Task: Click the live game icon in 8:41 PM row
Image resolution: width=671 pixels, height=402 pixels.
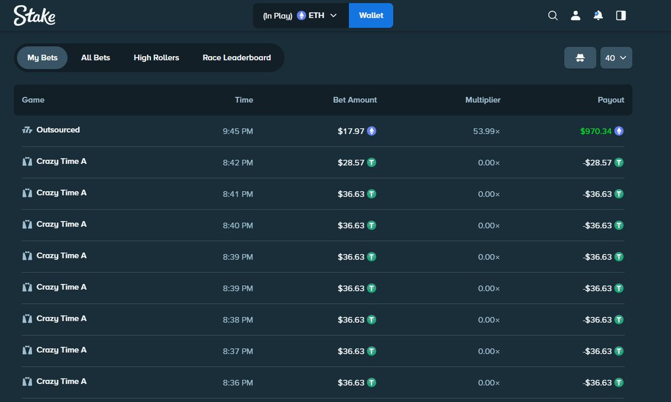Action: (x=27, y=193)
